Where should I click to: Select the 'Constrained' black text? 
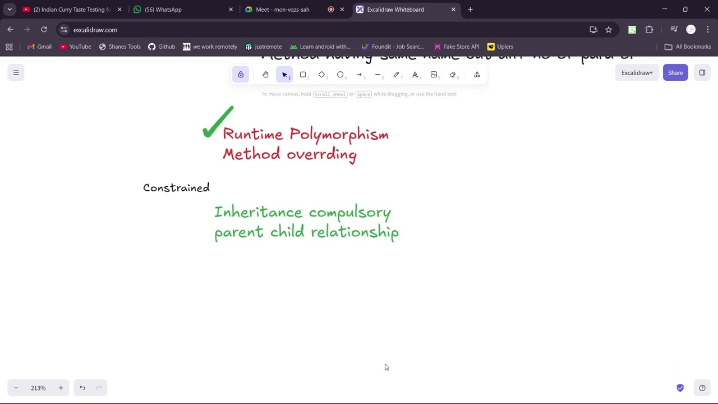click(x=176, y=188)
